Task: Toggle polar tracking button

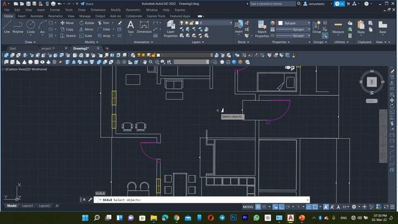Action: point(287,207)
